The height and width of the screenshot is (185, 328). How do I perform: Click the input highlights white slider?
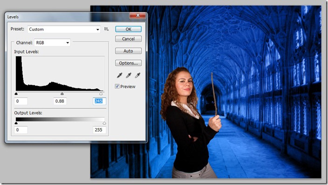(x=101, y=94)
